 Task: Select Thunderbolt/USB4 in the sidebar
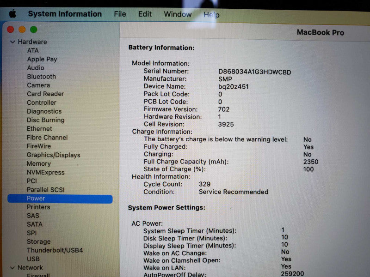pos(55,250)
